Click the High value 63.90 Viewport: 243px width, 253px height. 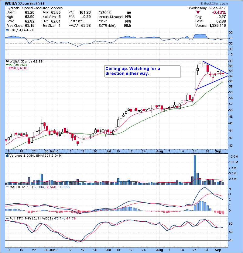tap(30, 17)
